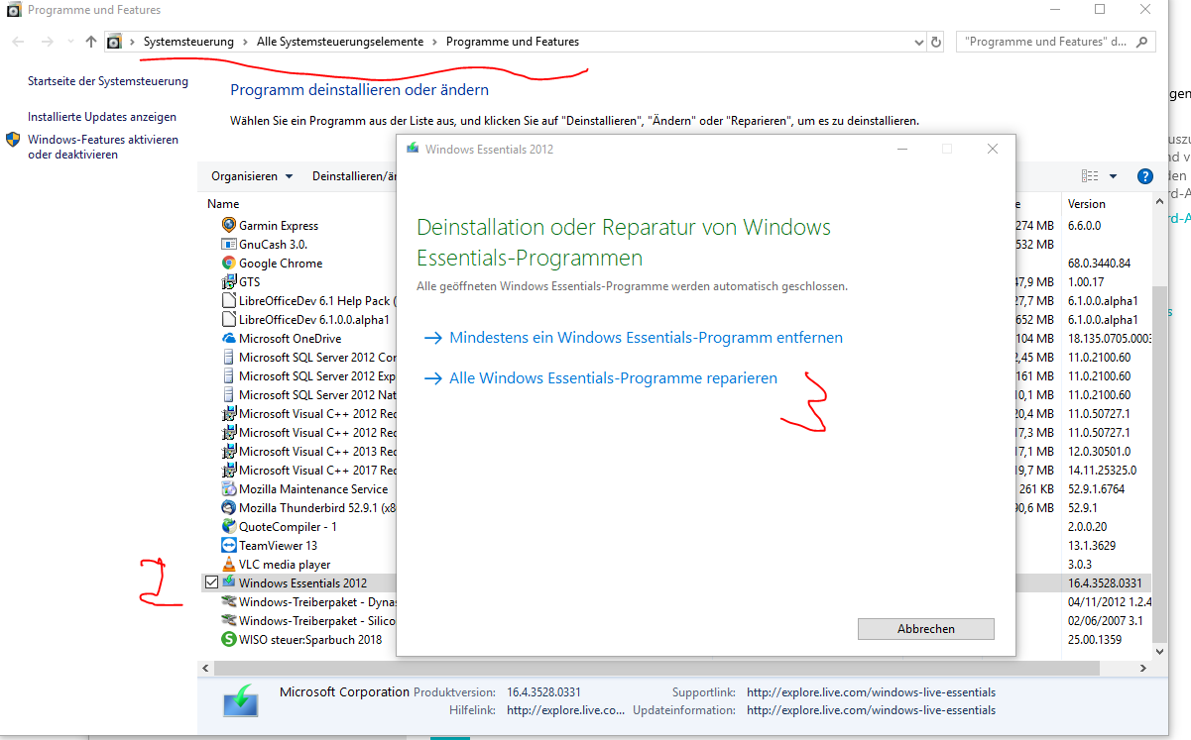The image size is (1191, 740).
Task: Close the Windows Essentials 2012 dialog
Action: (x=992, y=149)
